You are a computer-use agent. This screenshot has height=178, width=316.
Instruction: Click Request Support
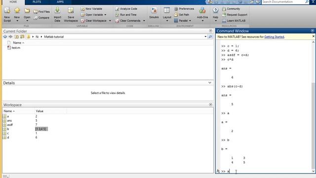pyautogui.click(x=235, y=15)
